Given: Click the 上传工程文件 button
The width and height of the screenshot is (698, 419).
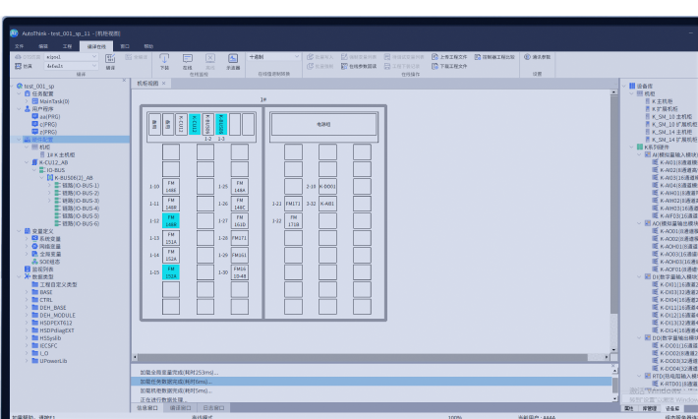Looking at the screenshot, I should coord(449,56).
